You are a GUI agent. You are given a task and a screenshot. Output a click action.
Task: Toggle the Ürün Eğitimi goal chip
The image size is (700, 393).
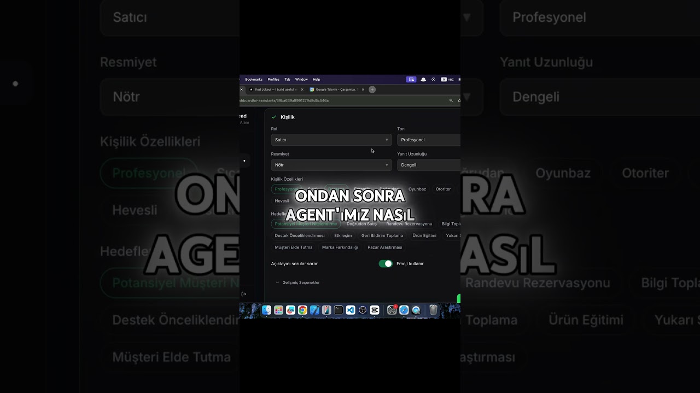424,235
